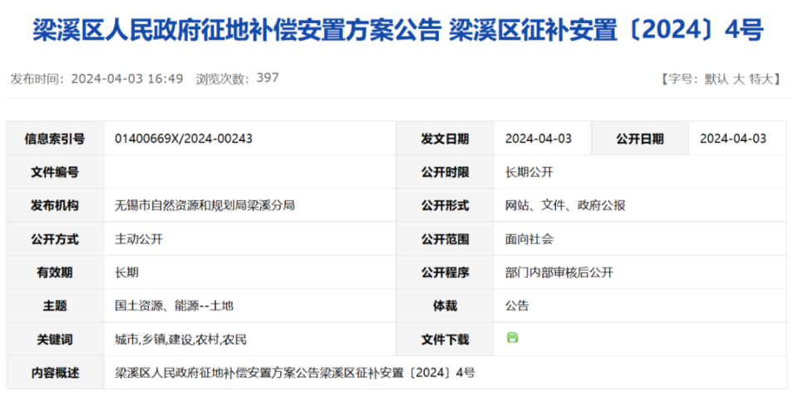
Task: Select index number 01400669X/2024-00243
Action: (184, 139)
